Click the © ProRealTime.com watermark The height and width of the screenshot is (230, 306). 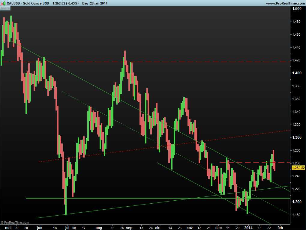tap(15, 223)
